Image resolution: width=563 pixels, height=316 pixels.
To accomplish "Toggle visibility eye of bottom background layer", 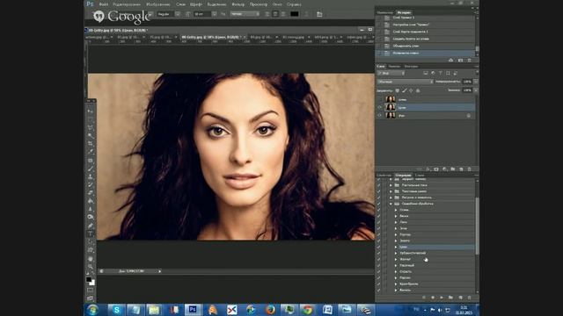I will 380,115.
